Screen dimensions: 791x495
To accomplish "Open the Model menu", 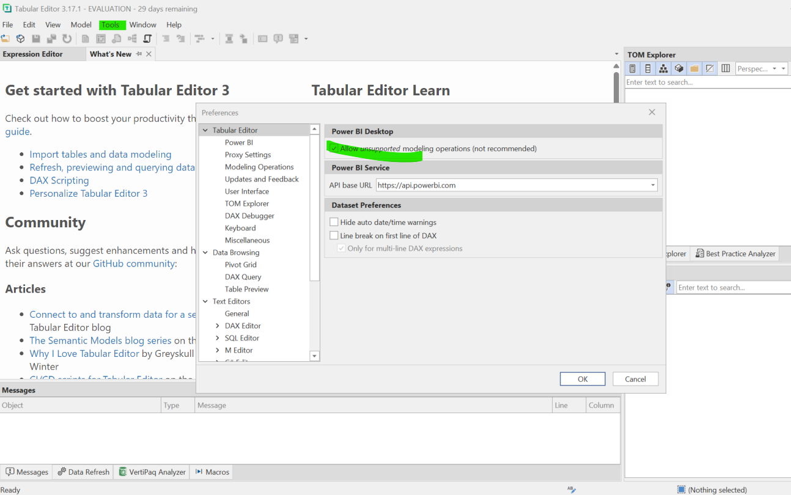I will [x=81, y=25].
